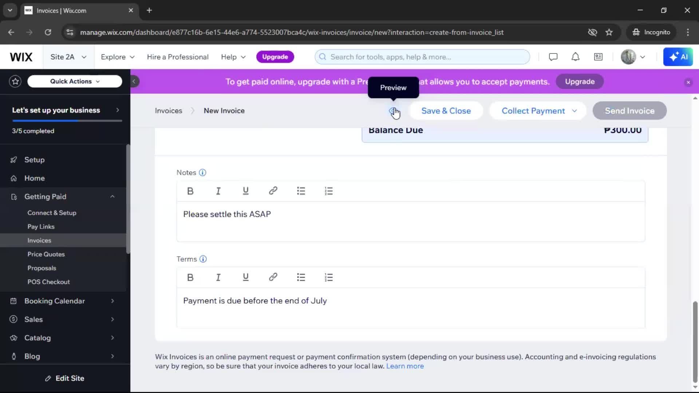
Task: Add numbered list in Notes editor
Action: 328,191
